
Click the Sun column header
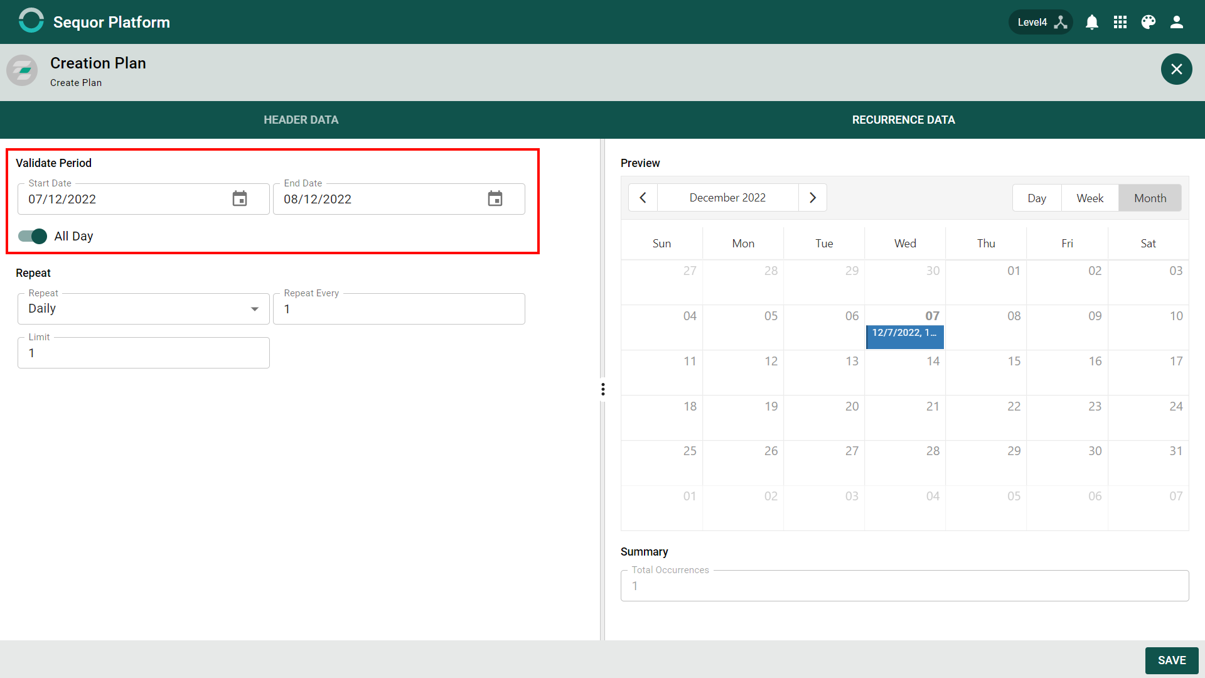(x=661, y=244)
